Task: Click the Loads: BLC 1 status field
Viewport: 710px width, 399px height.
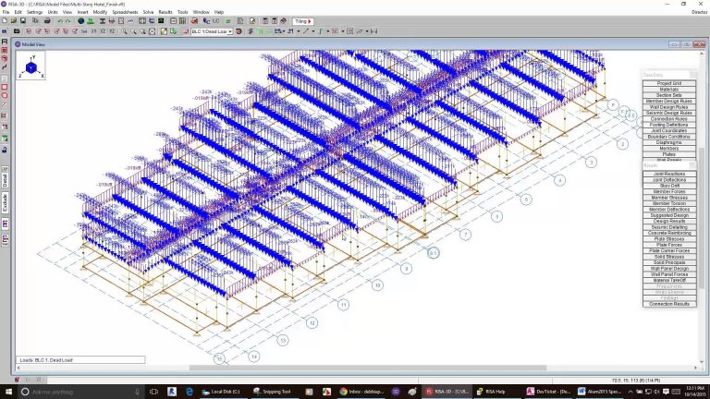Action: [80, 360]
